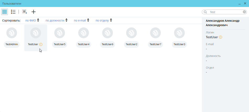Switch to list view of users
The image size is (249, 112).
click(x=13, y=12)
